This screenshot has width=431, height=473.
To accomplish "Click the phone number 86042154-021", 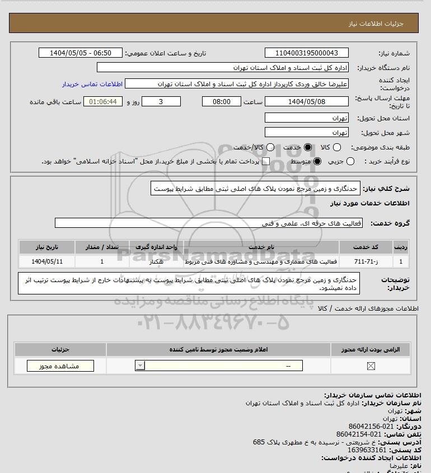I will (x=359, y=434).
